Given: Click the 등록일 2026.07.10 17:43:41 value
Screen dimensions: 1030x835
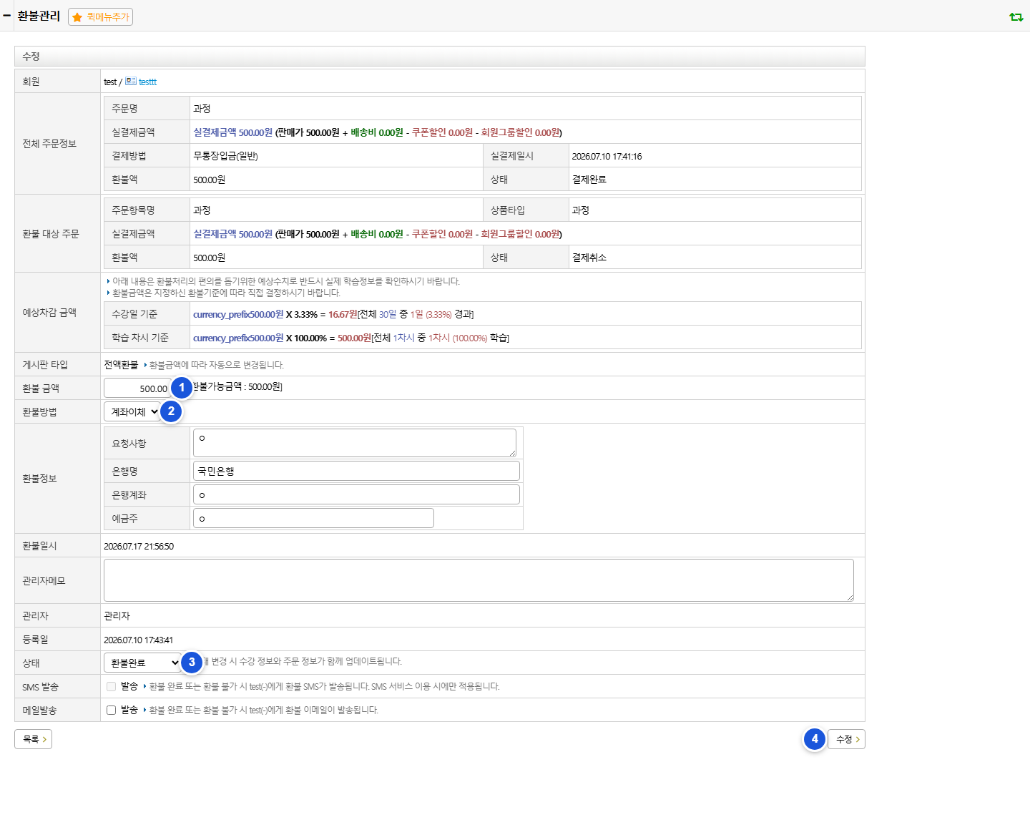Looking at the screenshot, I should pyautogui.click(x=138, y=640).
